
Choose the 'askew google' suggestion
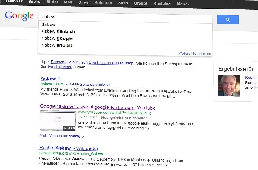pyautogui.click(x=57, y=38)
